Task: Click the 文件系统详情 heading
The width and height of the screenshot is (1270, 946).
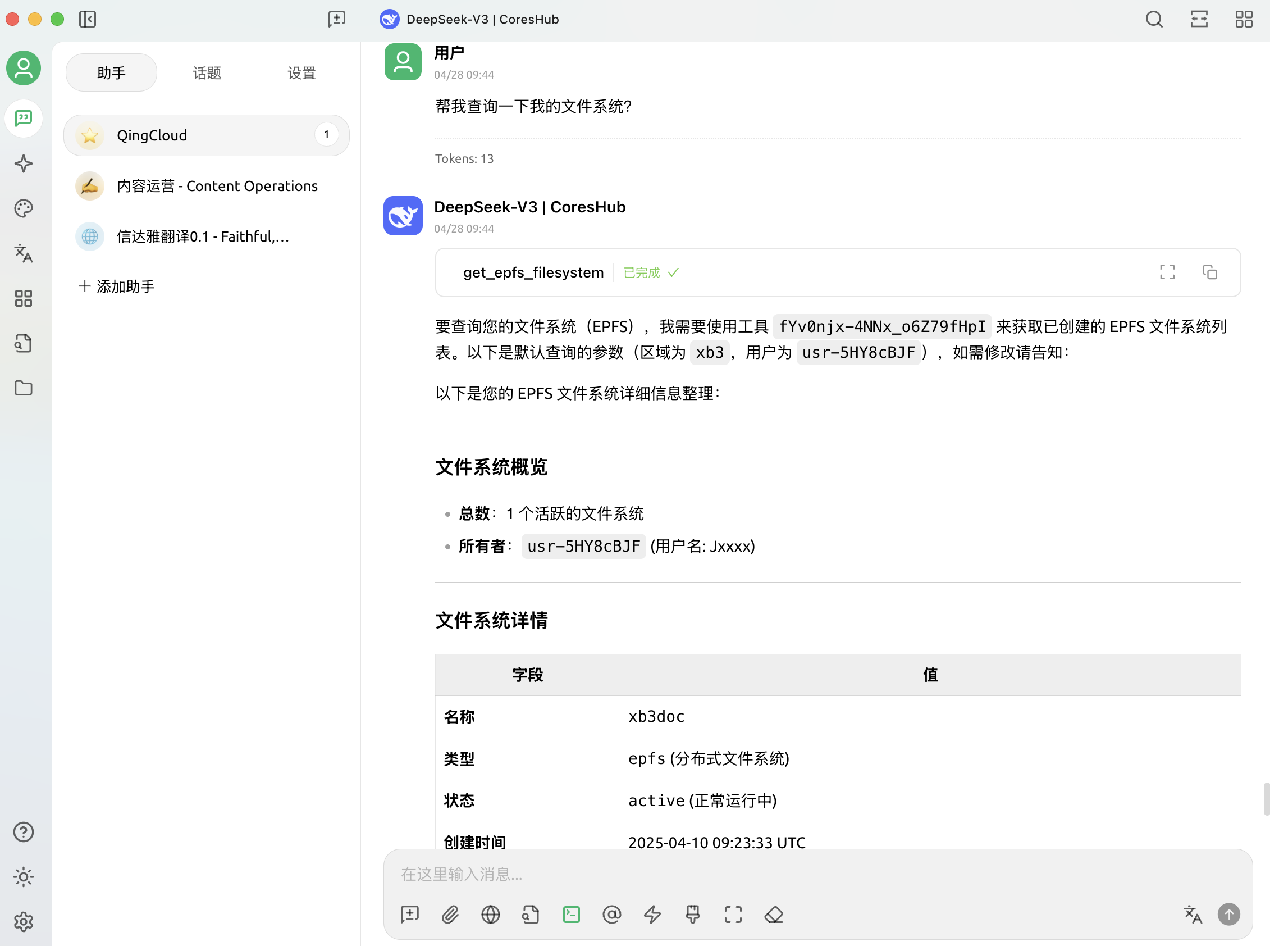Action: (491, 620)
